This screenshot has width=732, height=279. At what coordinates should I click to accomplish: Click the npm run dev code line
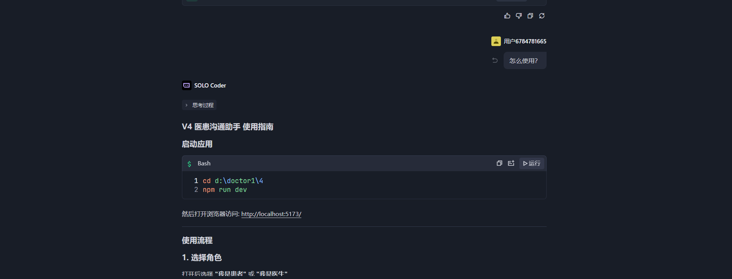(x=225, y=190)
